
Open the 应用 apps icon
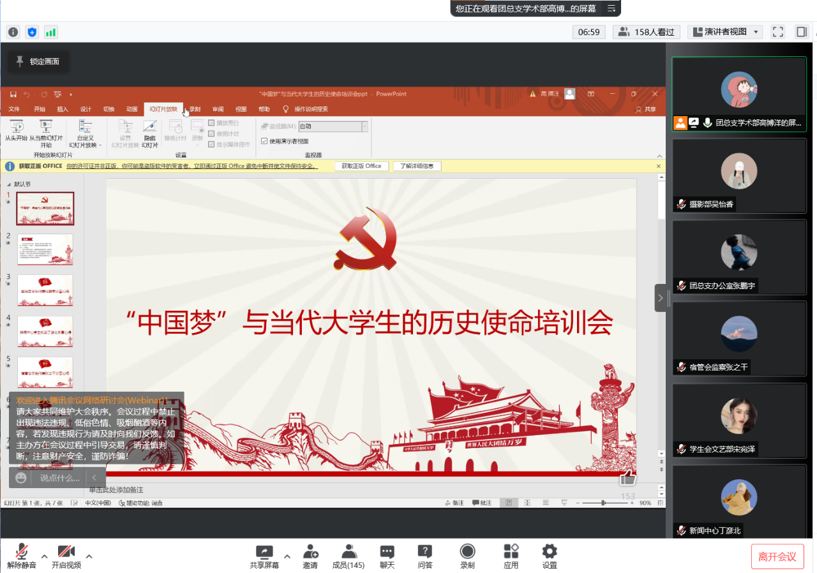[511, 556]
